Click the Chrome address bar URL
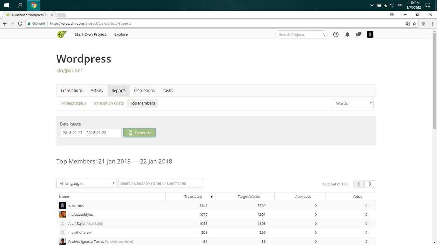 90,24
